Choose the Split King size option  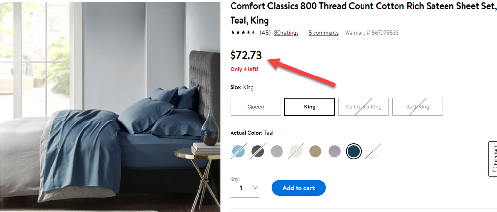(417, 107)
